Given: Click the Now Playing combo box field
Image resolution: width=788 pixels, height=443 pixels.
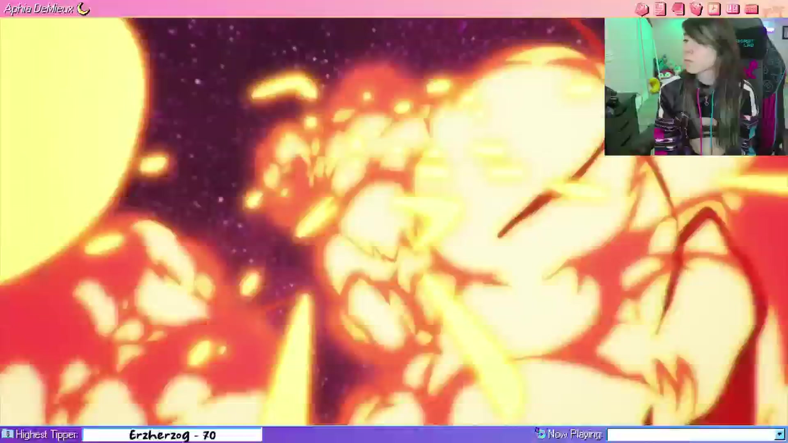Looking at the screenshot, I should (x=696, y=434).
